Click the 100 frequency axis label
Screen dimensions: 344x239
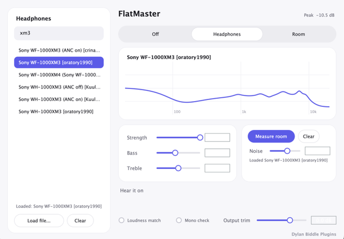pos(177,111)
